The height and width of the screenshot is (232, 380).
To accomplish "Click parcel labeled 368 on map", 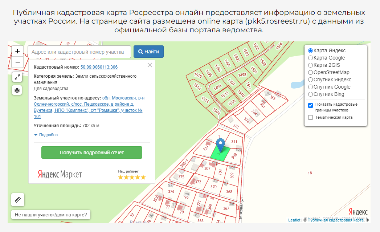I will [229, 192].
